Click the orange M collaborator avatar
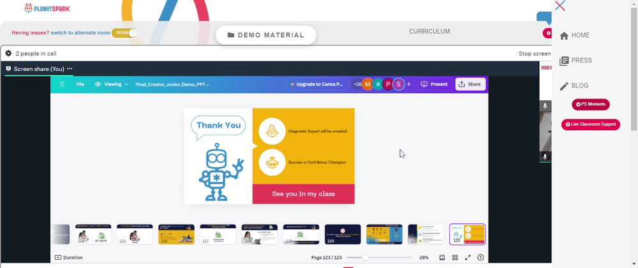638x268 pixels. [x=367, y=84]
